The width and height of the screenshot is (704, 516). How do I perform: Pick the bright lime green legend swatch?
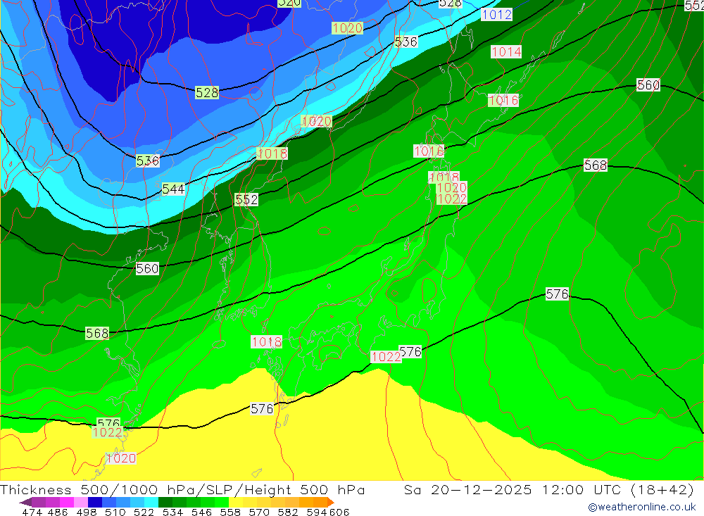tap(222, 502)
